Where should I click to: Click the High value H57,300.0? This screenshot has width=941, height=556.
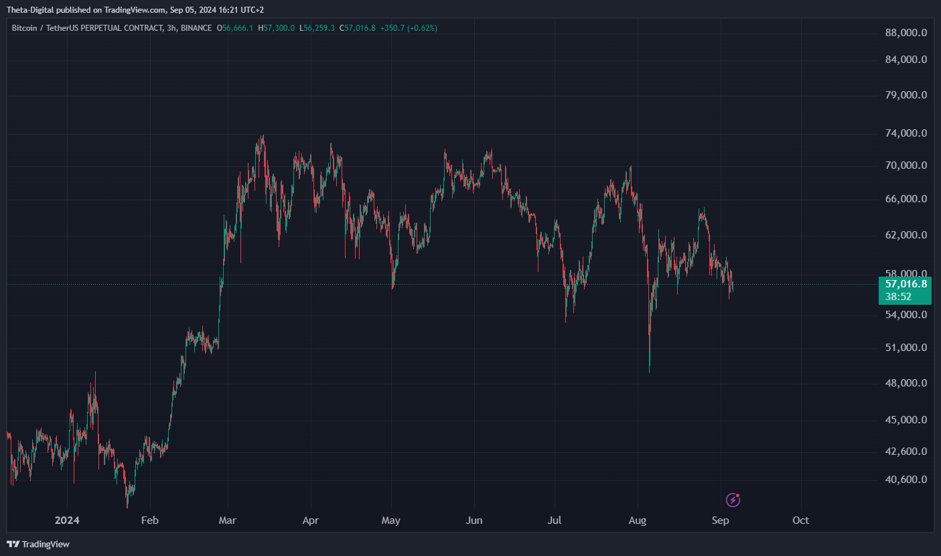point(277,28)
